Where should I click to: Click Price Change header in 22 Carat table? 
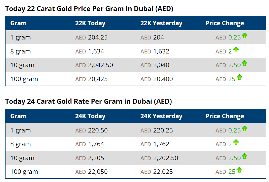click(224, 23)
